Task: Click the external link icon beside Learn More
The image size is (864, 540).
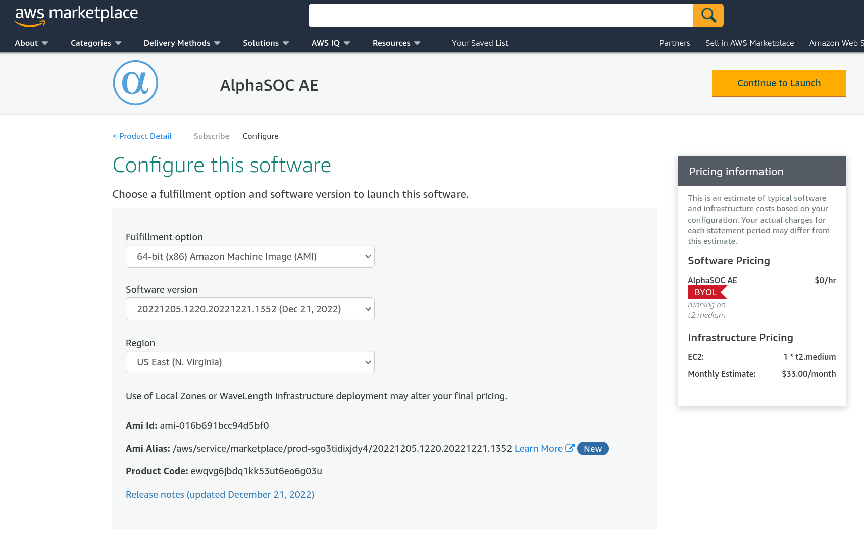Action: tap(570, 448)
